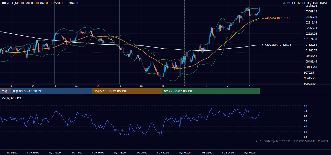The image size is (331, 155).
Task: Click price axis value 102915.19
Action: (x=311, y=22)
